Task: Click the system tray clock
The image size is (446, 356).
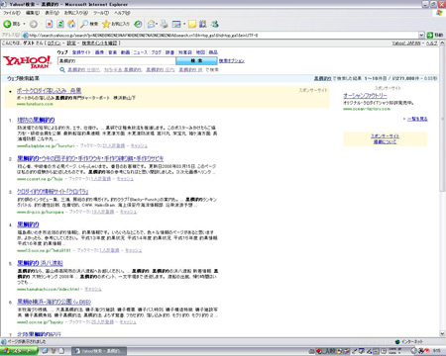Action: coord(437,351)
